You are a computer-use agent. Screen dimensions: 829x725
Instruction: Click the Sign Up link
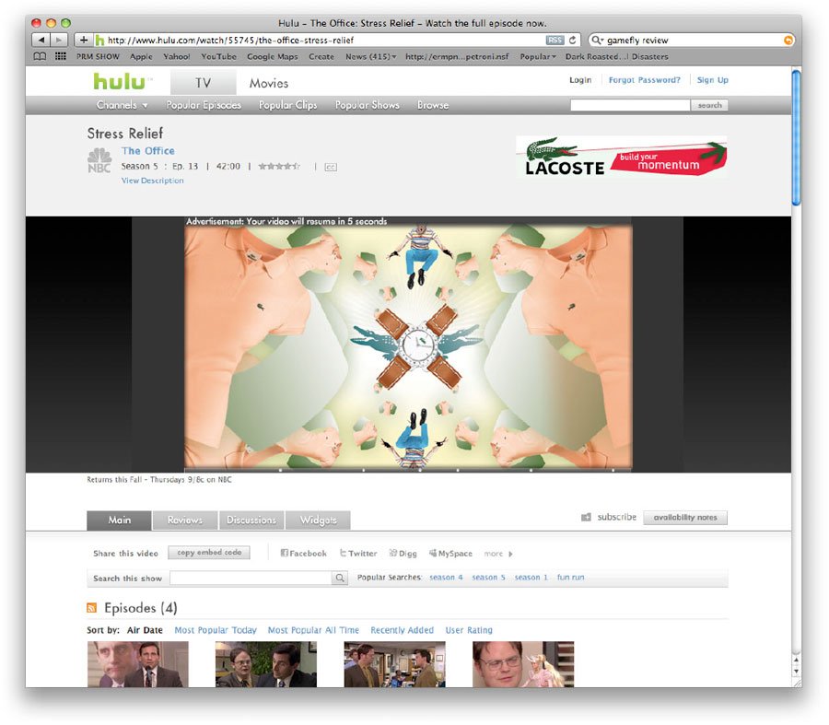click(713, 80)
